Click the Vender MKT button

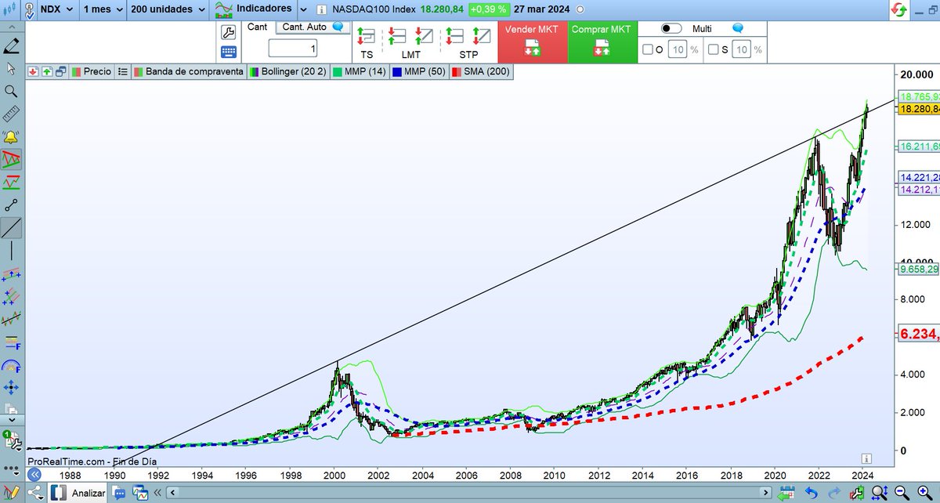coord(533,41)
